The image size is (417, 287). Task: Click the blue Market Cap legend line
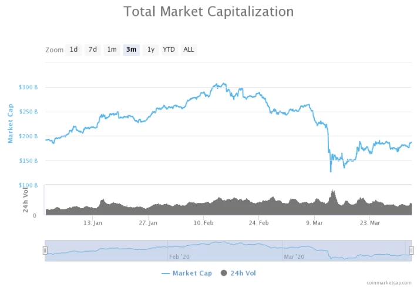click(166, 273)
